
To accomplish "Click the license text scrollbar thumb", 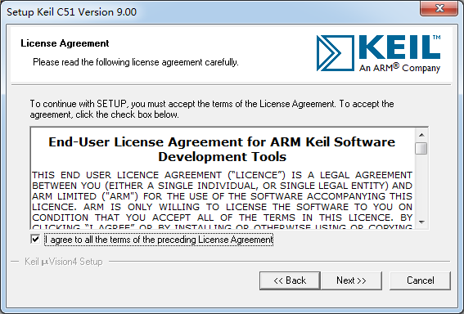I will (x=421, y=149).
